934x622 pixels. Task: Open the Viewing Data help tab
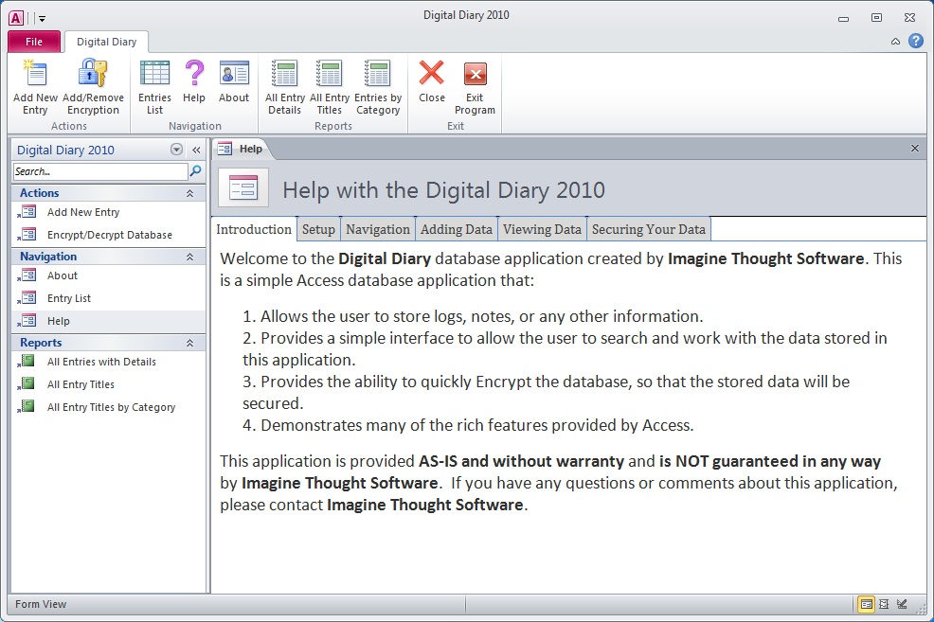(542, 229)
